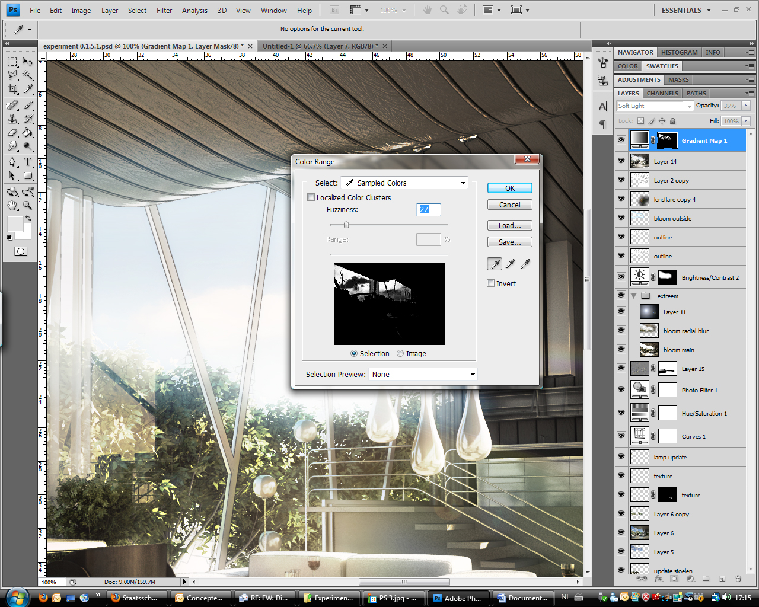Click the Fuzziness value field

429,209
